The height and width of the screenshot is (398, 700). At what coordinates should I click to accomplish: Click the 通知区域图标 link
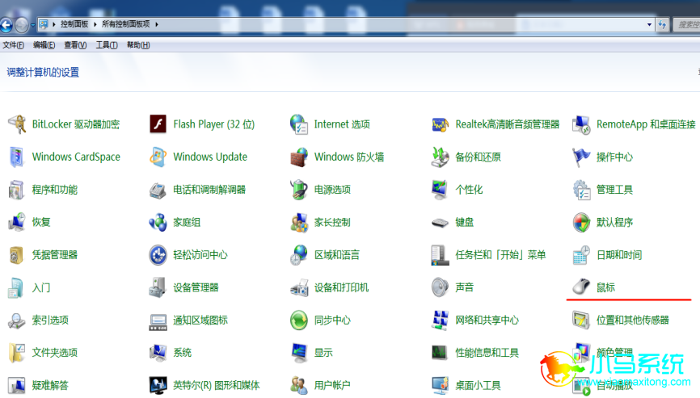coord(200,320)
